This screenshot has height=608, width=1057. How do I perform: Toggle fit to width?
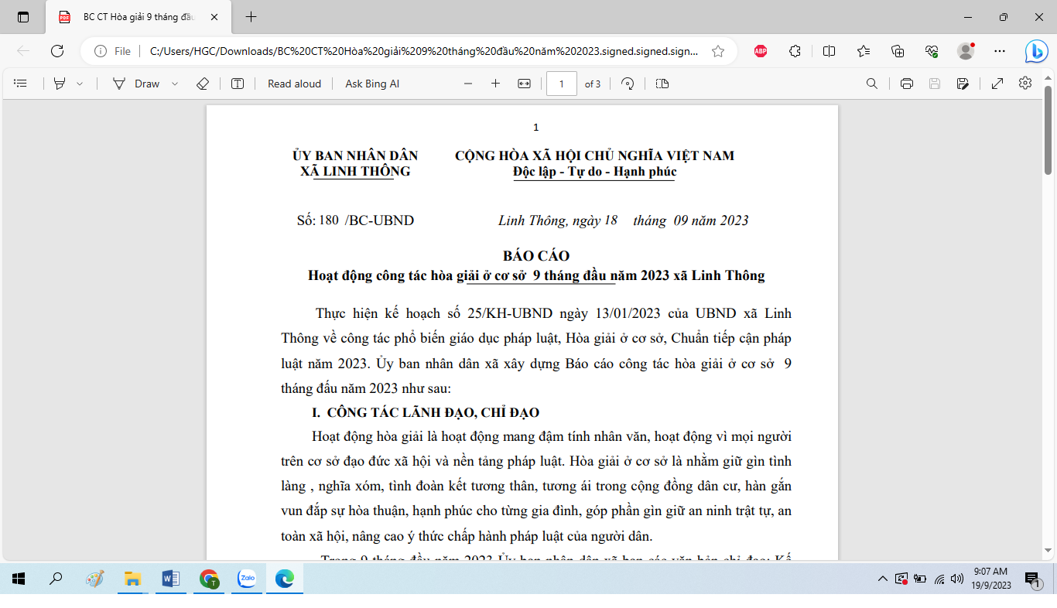pos(524,84)
